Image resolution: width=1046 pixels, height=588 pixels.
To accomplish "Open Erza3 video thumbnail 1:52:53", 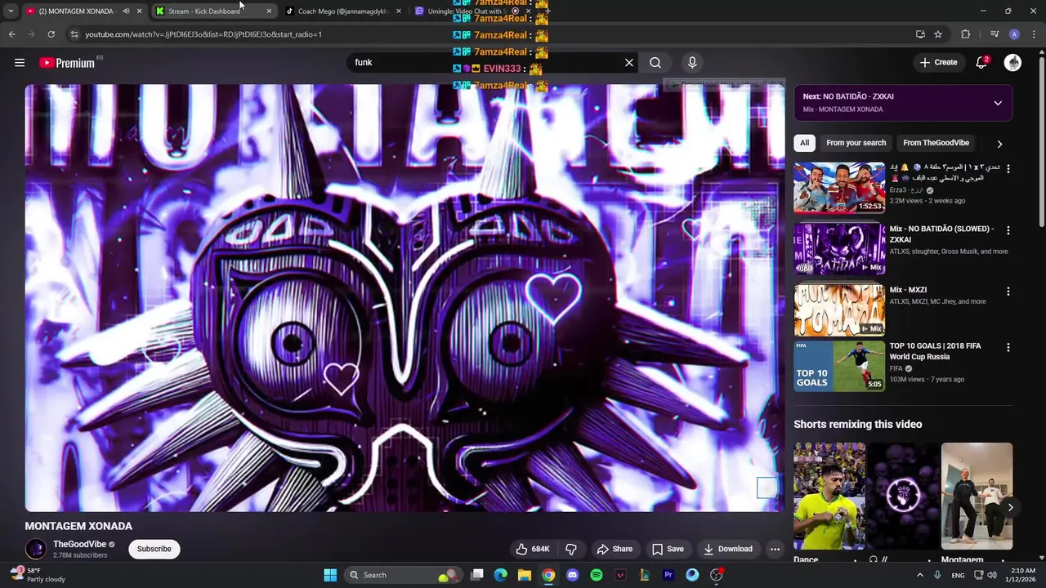I will 839,188.
